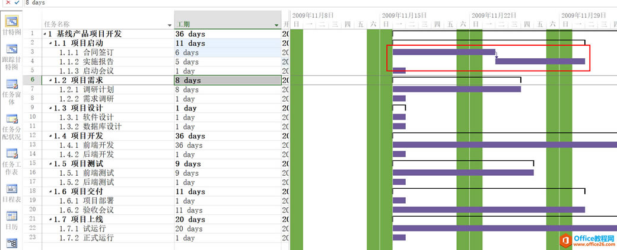Viewport: 617px width, 250px height.
Task: Open the 甘特图 Gantt chart view
Action: click(x=12, y=26)
